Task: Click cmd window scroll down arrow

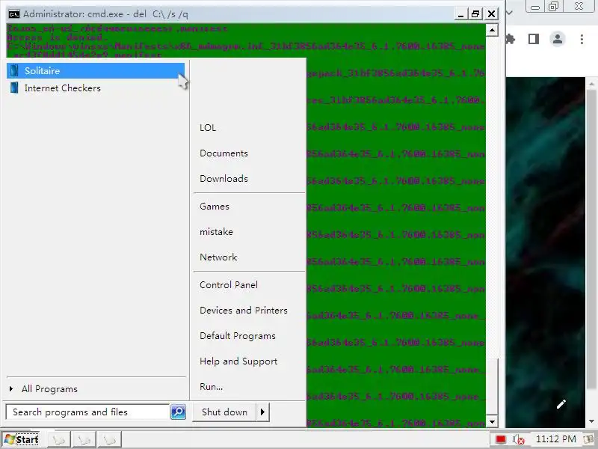Action: coord(492,422)
